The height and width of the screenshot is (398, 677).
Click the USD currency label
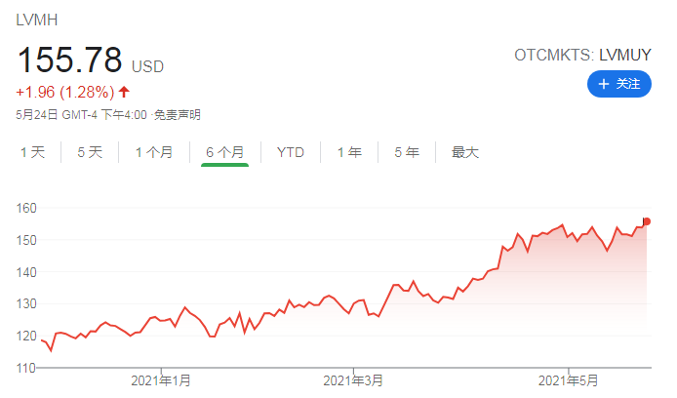coord(147,67)
